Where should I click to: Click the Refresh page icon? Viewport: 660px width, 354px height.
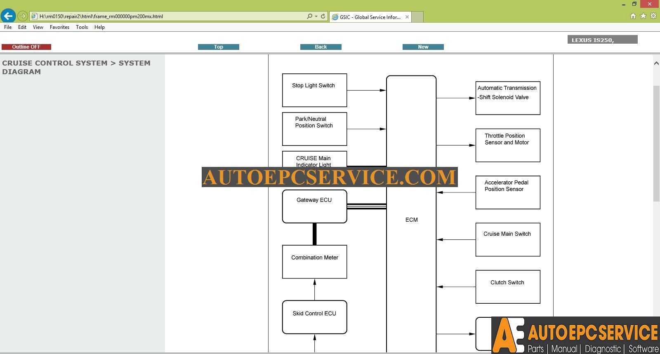[323, 16]
